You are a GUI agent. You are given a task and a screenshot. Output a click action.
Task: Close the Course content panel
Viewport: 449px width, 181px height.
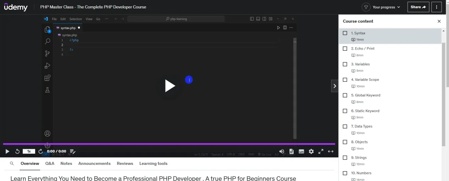(x=439, y=21)
